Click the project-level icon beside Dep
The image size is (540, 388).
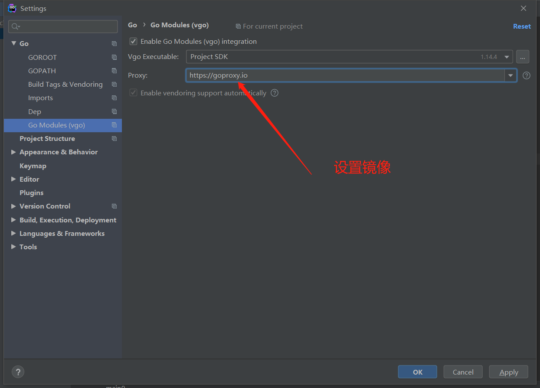pos(114,111)
